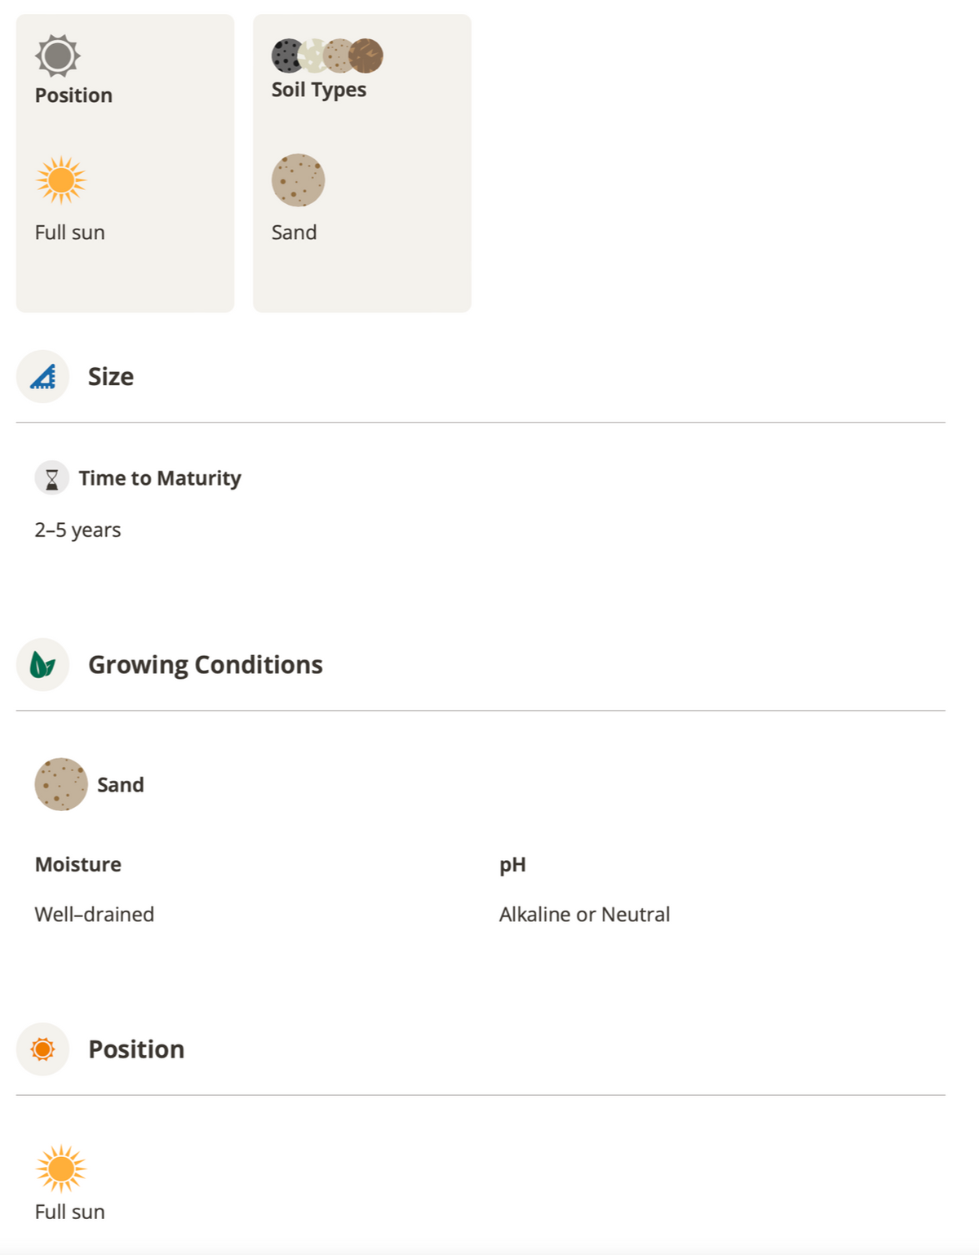Screen dimensions: 979x1255
Task: Click the grey sun Position card icon
Action: 57,55
